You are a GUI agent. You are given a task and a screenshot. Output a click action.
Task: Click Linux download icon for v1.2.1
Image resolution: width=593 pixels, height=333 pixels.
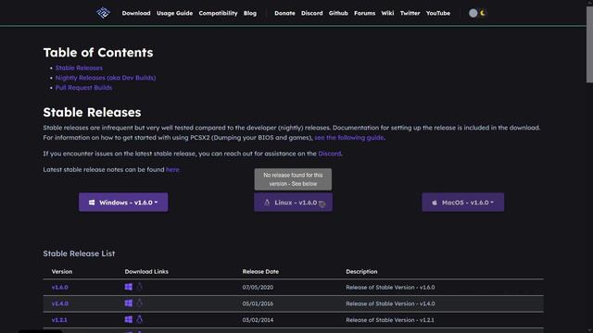140,319
